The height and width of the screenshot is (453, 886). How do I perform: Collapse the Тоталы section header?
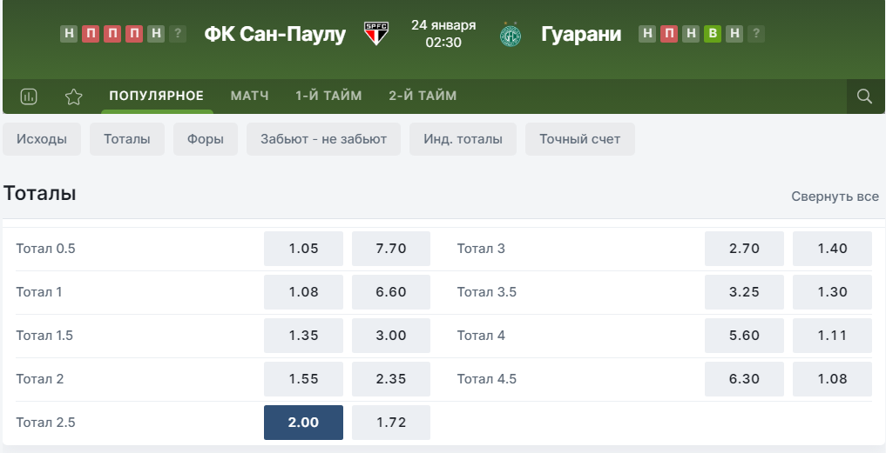pos(39,194)
